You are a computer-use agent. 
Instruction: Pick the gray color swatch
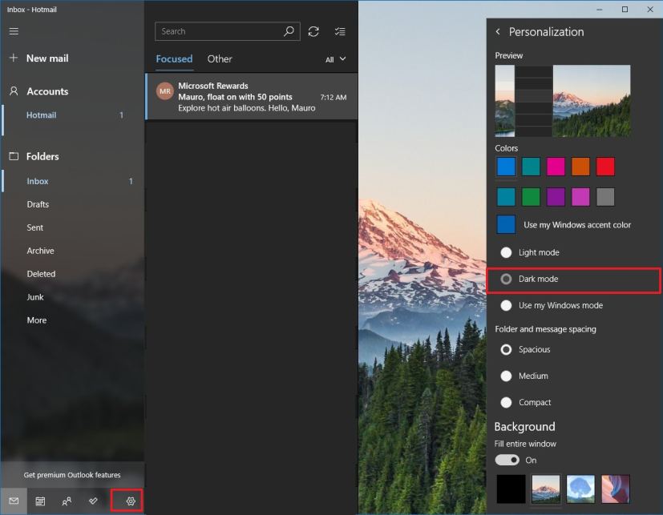pos(605,197)
